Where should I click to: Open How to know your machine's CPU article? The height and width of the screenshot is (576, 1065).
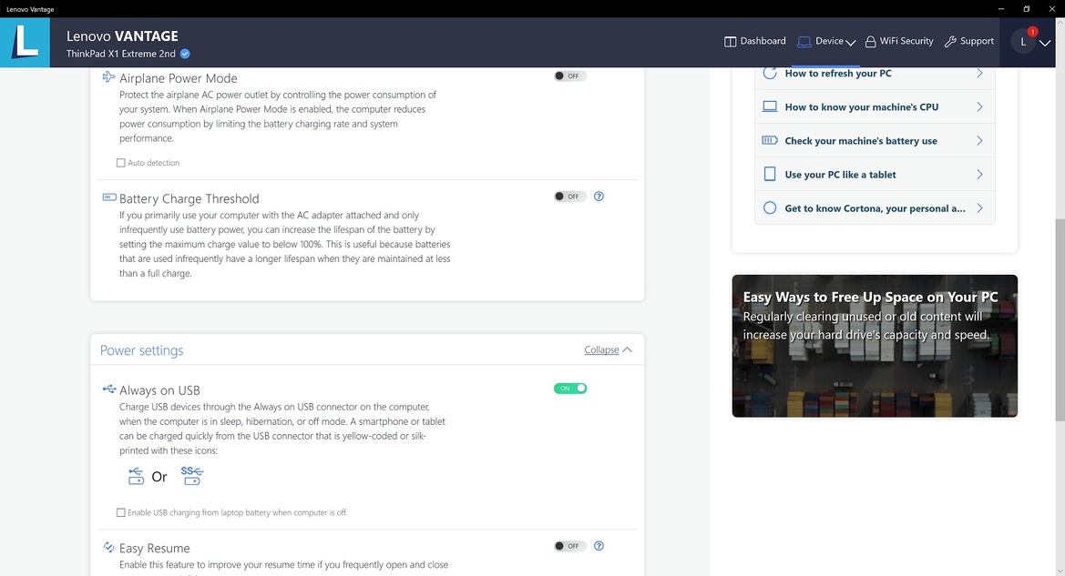pyautogui.click(x=875, y=106)
